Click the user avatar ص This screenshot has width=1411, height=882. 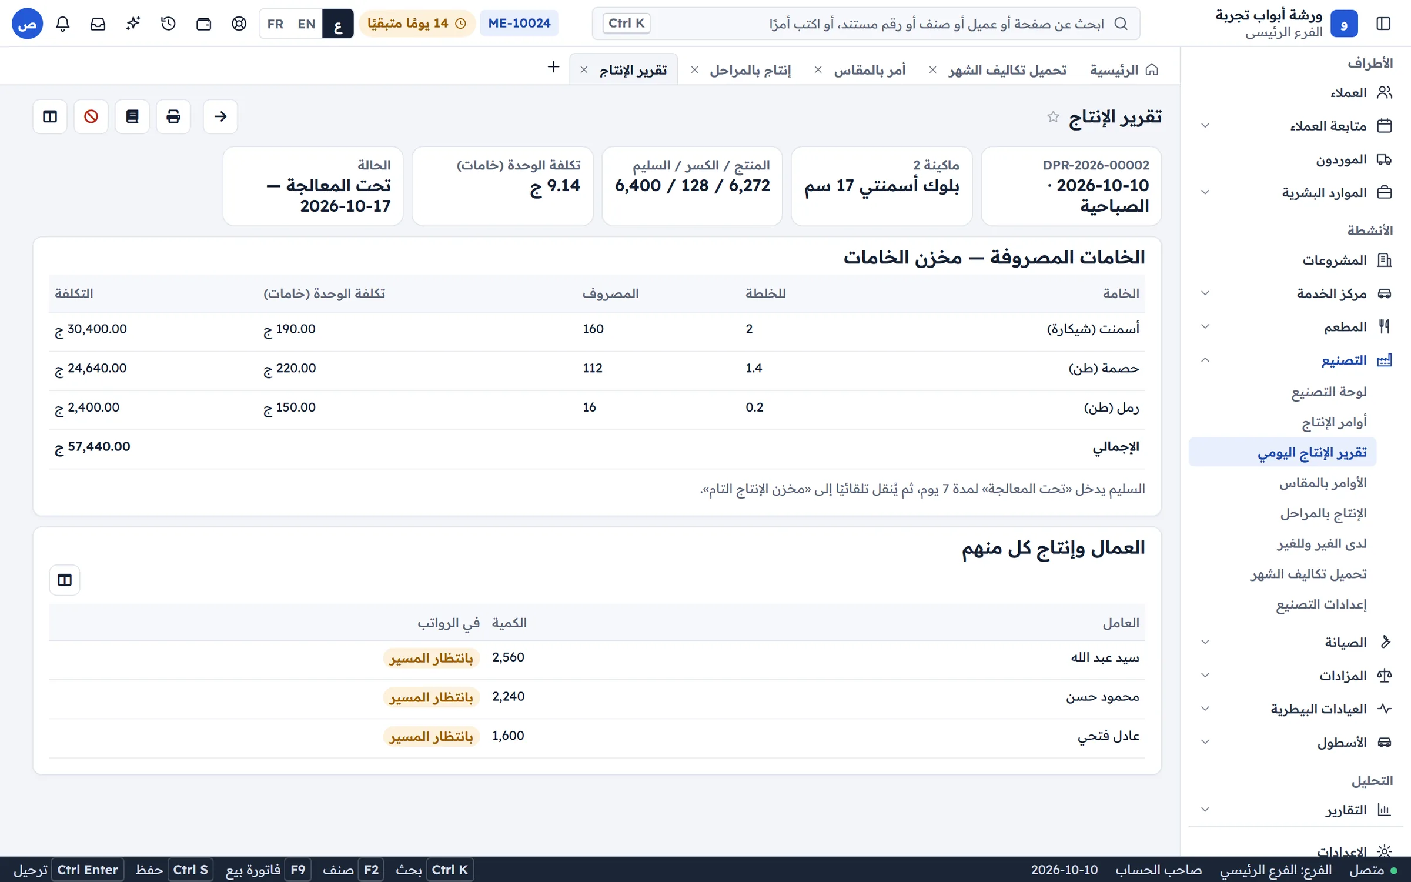pyautogui.click(x=28, y=24)
